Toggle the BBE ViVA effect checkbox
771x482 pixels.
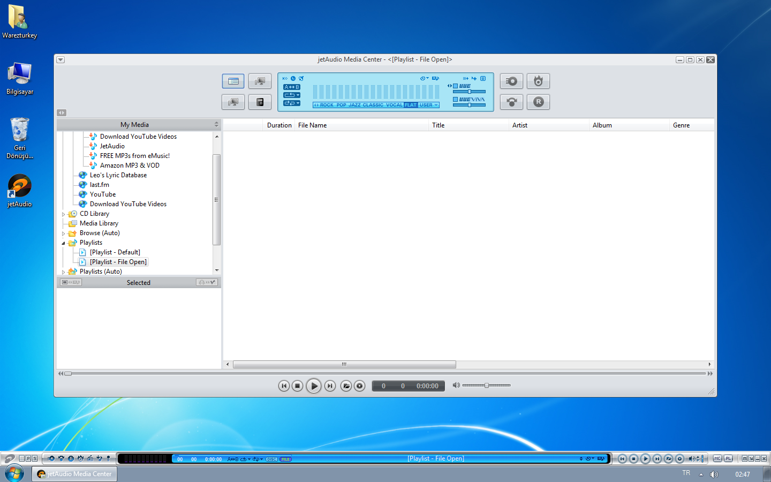(455, 100)
